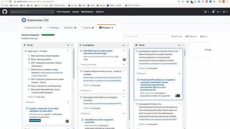Click the Volume Snapshot progress bar
230x129 pixels.
point(49,35)
